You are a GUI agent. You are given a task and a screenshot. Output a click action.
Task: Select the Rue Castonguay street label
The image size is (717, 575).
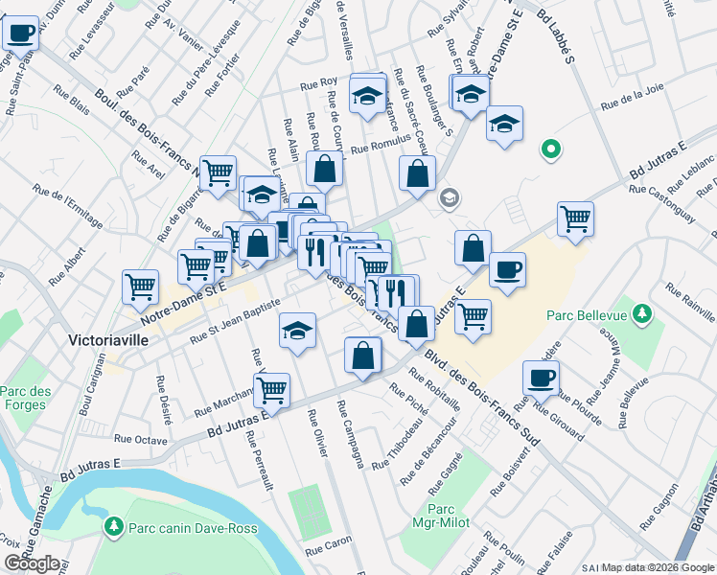point(661,204)
